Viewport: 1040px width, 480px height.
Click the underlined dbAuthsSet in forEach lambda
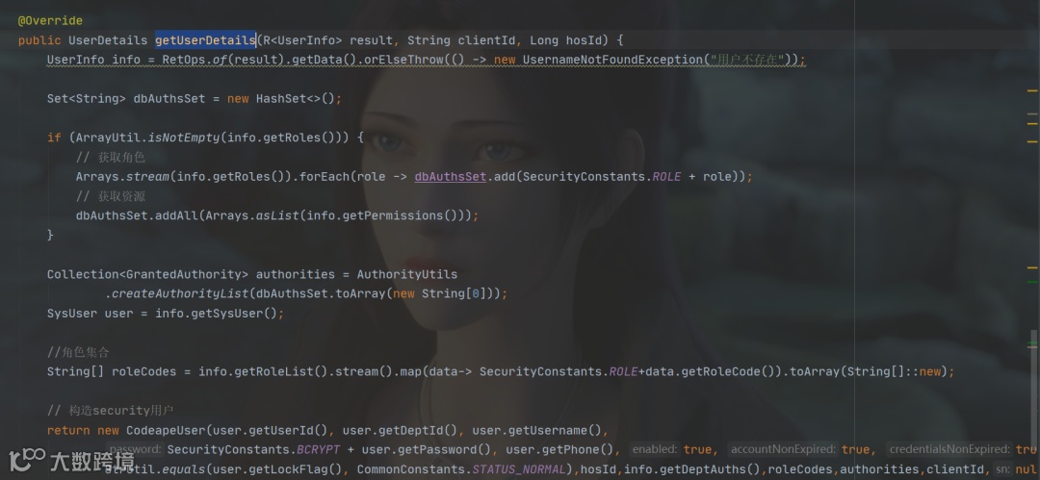pyautogui.click(x=451, y=177)
